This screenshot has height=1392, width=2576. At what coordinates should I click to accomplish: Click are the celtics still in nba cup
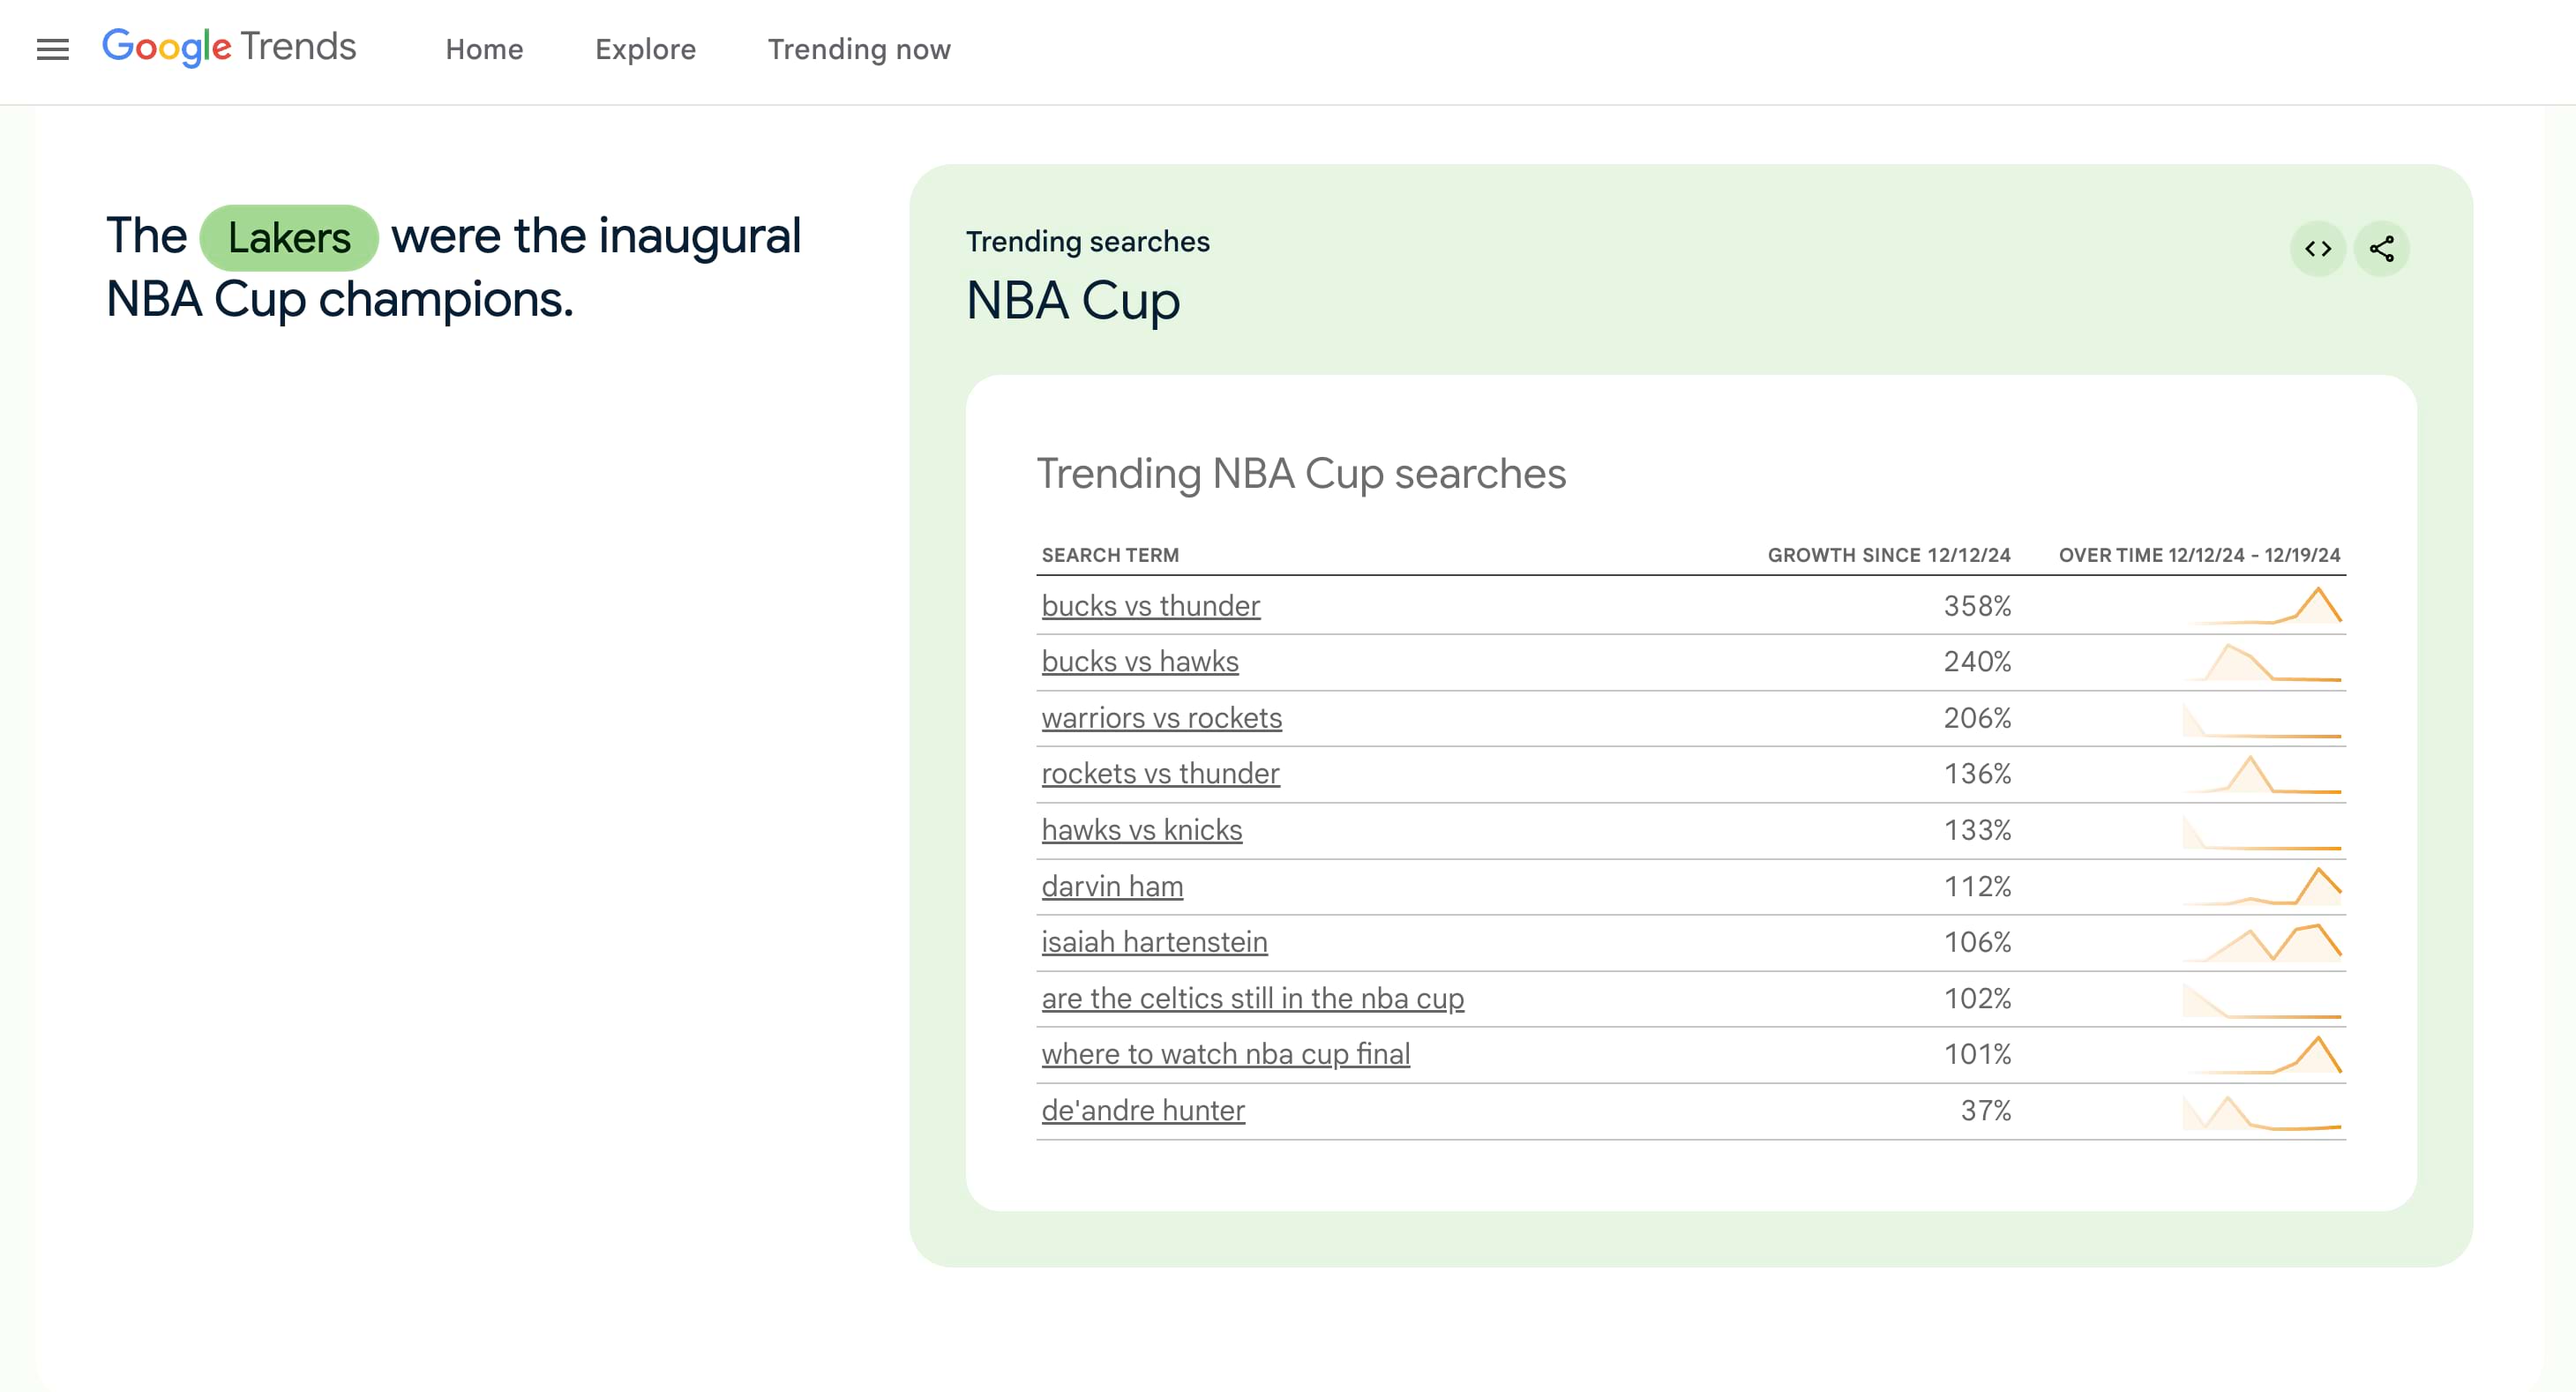point(1252,997)
